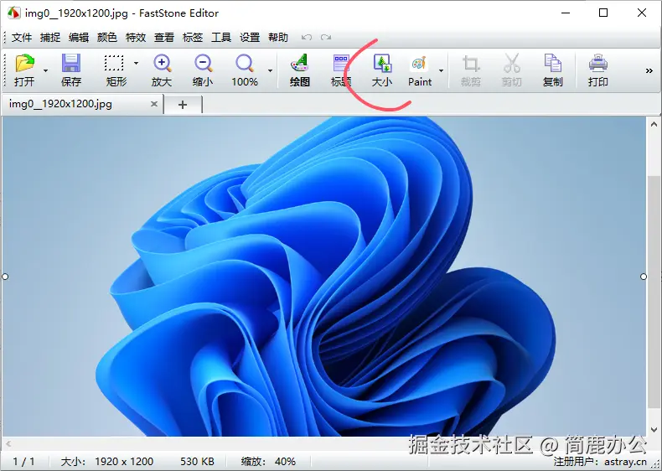Screen dimensions: 662x471
Task: Open the 查看 menu
Action: (164, 37)
